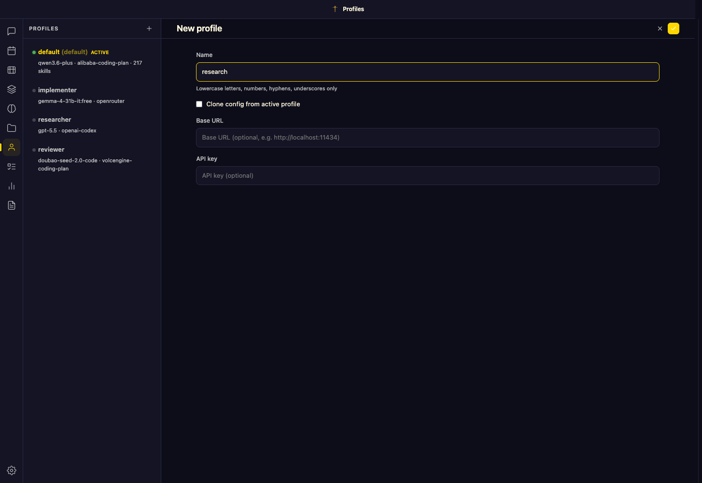Open the checklist tasks sidebar icon

coord(12,167)
